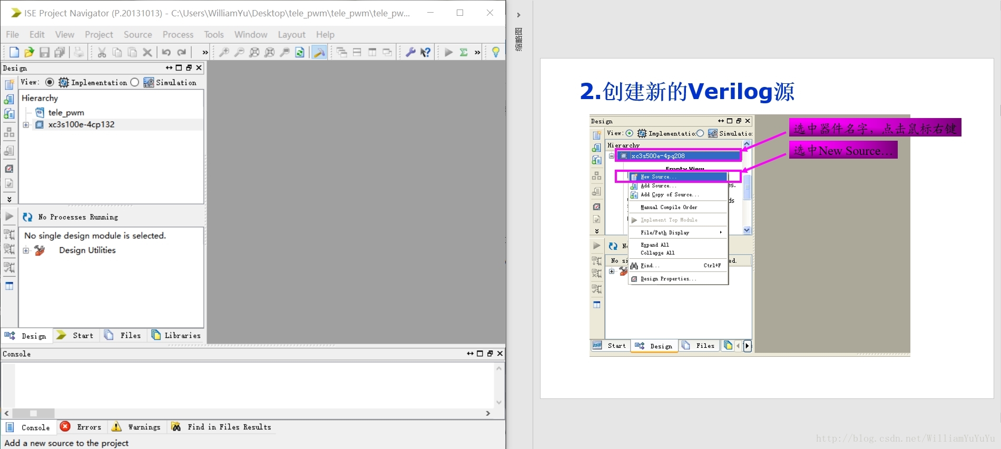The width and height of the screenshot is (1001, 449).
Task: Click the Redo arrow icon
Action: tap(182, 52)
